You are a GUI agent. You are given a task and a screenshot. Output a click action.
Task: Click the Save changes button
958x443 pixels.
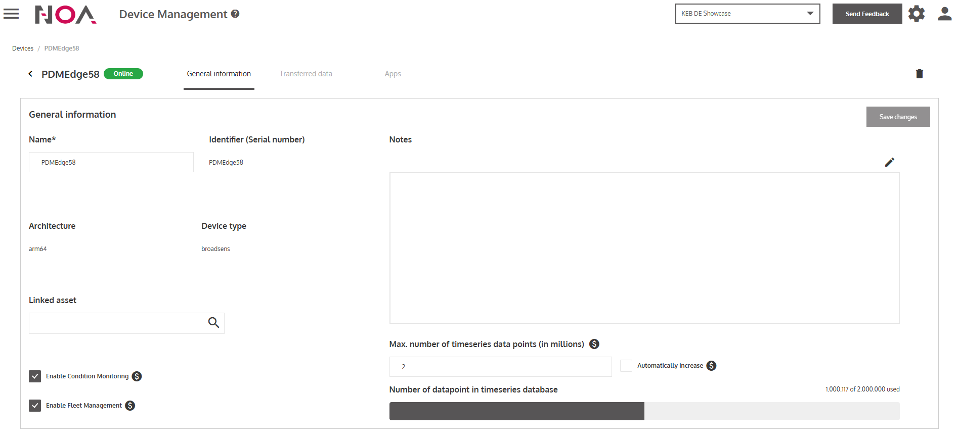point(898,117)
